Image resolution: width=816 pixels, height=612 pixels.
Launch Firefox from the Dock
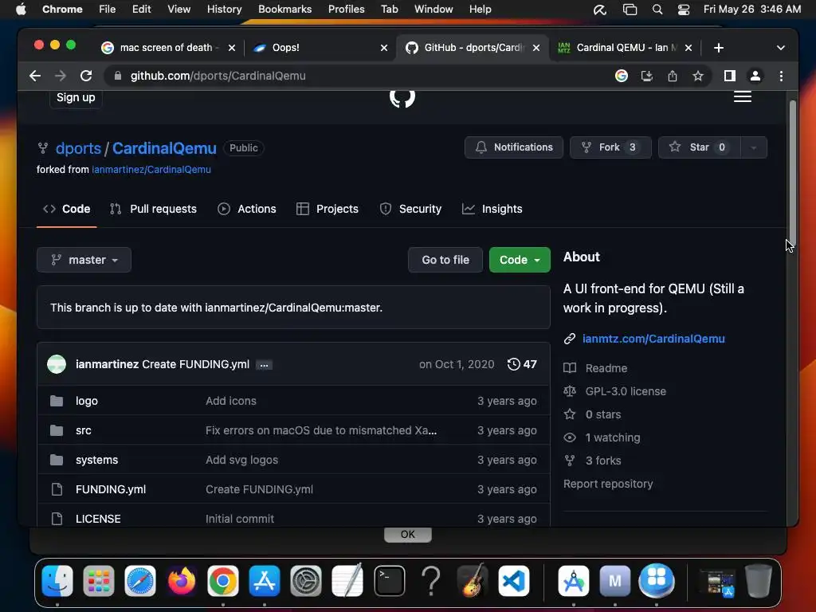point(182,580)
